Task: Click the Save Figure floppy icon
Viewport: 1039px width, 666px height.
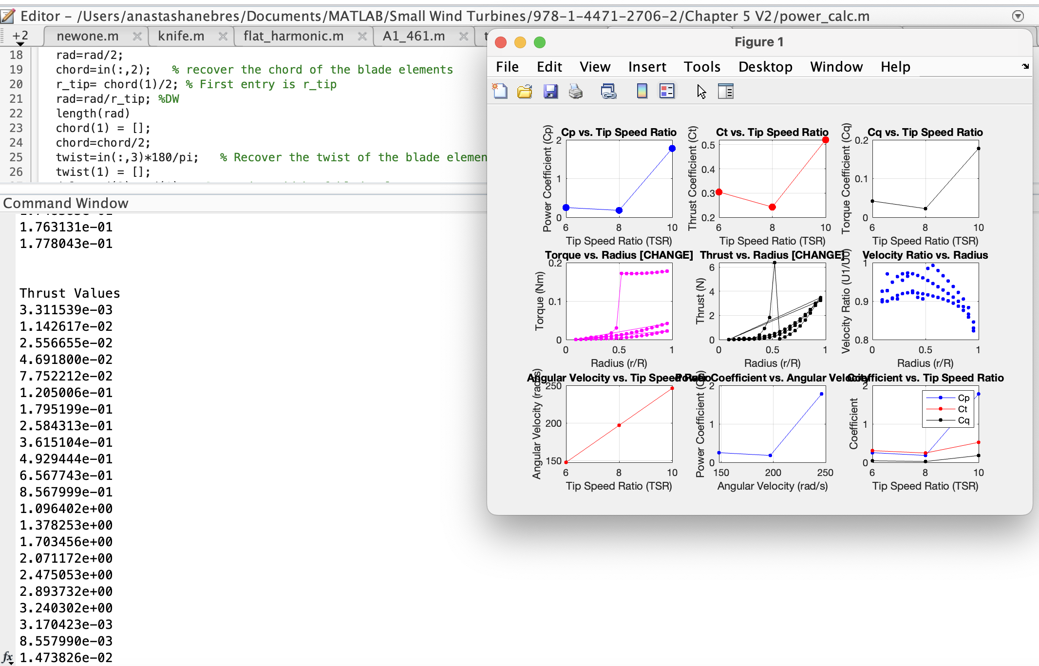Action: (x=550, y=91)
